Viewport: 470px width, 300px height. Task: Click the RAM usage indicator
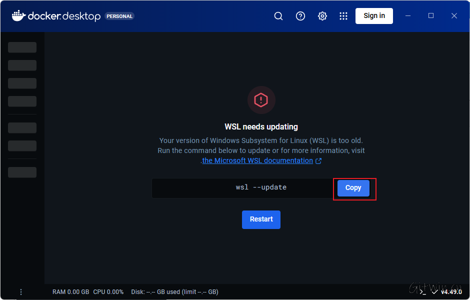(x=70, y=292)
